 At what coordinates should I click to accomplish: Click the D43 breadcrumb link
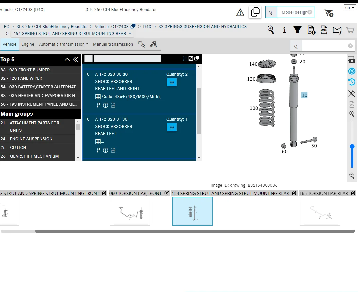coord(147,27)
